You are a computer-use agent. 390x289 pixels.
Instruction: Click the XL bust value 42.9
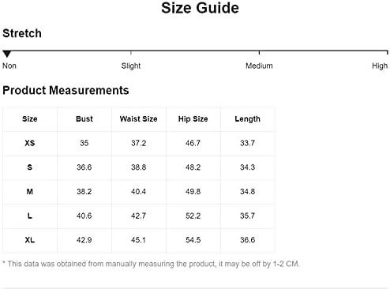tap(84, 240)
